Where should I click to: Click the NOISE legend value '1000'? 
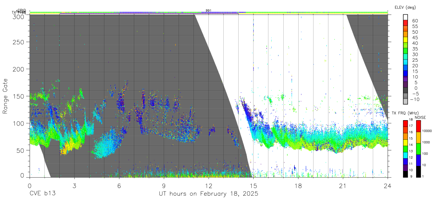point(426,143)
